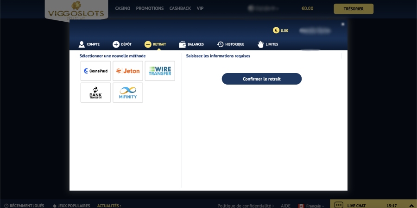Click the Trésorier button

click(353, 8)
